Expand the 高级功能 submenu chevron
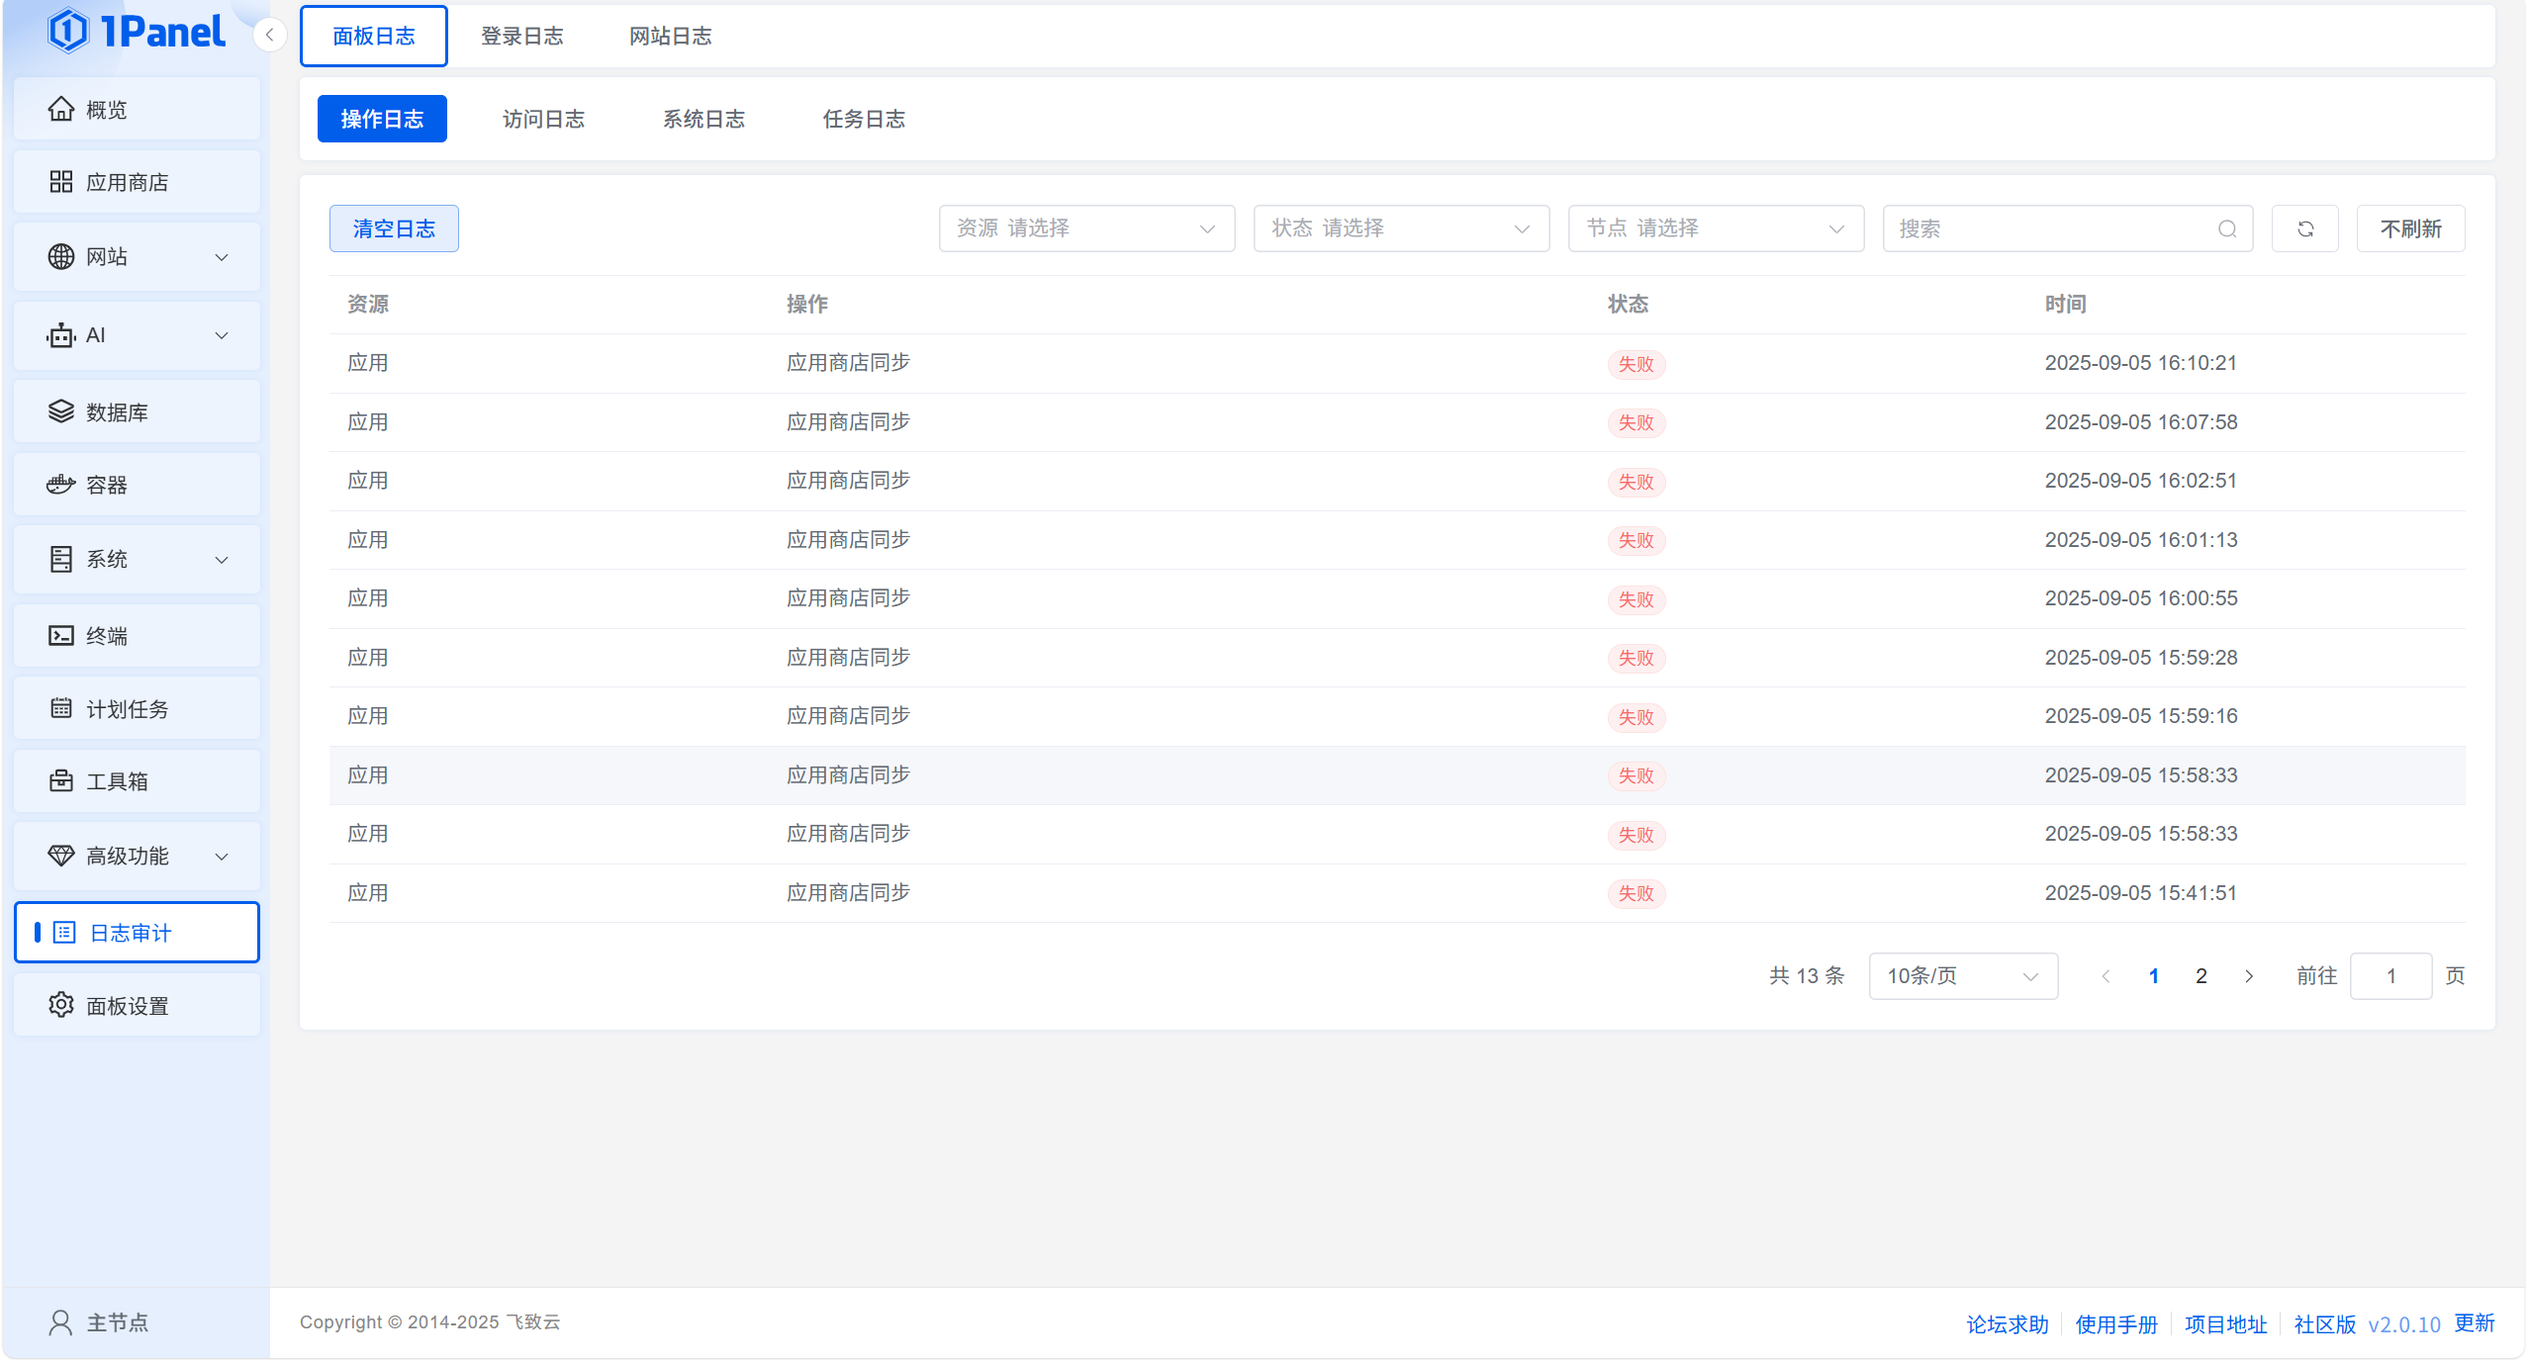Screen dimensions: 2529x1362 click(x=222, y=857)
